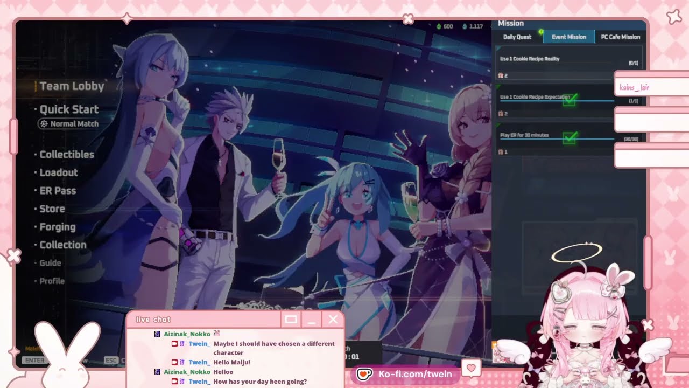The height and width of the screenshot is (388, 689).
Task: Minimize the live chat window
Action: point(312,320)
